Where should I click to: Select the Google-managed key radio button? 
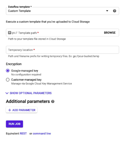pyautogui.click(x=8, y=71)
